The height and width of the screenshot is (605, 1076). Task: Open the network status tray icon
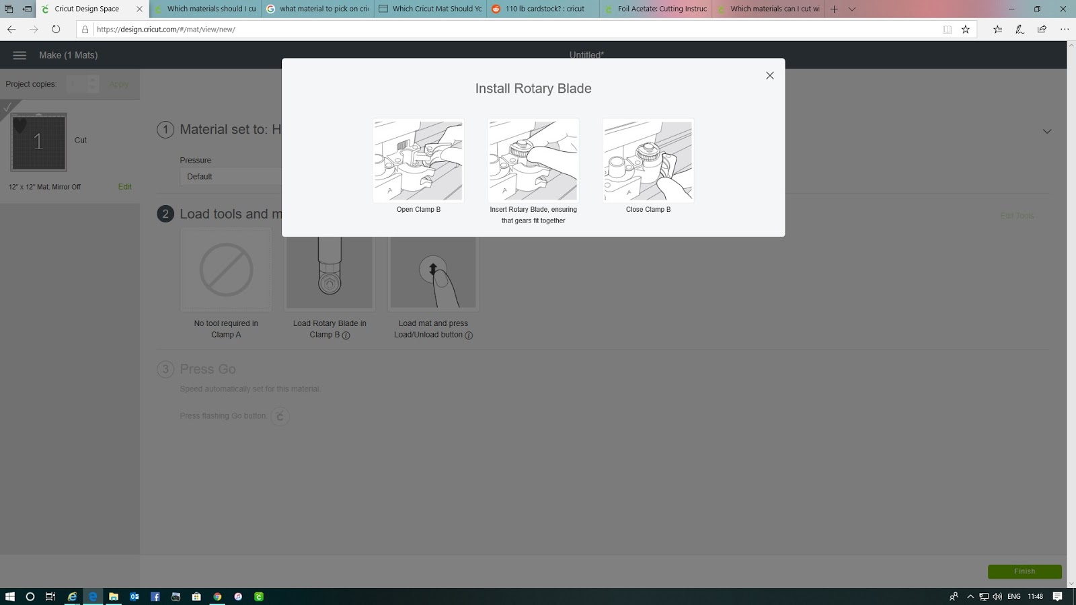[984, 596]
